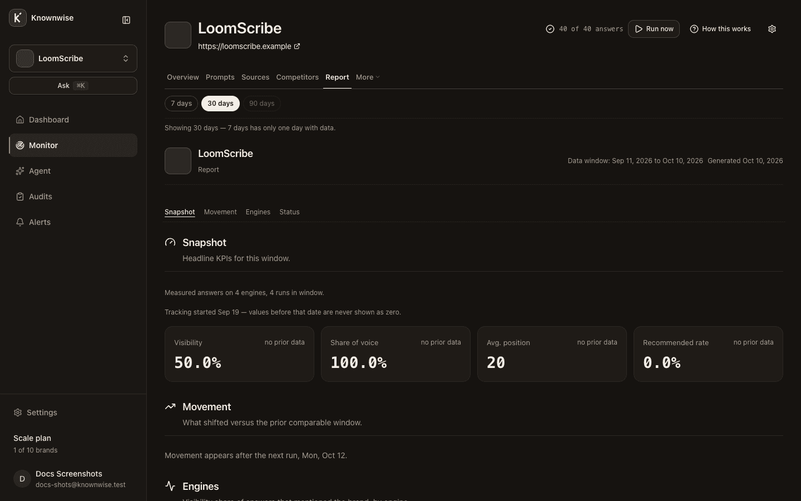Select the 90 days time range
The image size is (801, 501).
[262, 104]
